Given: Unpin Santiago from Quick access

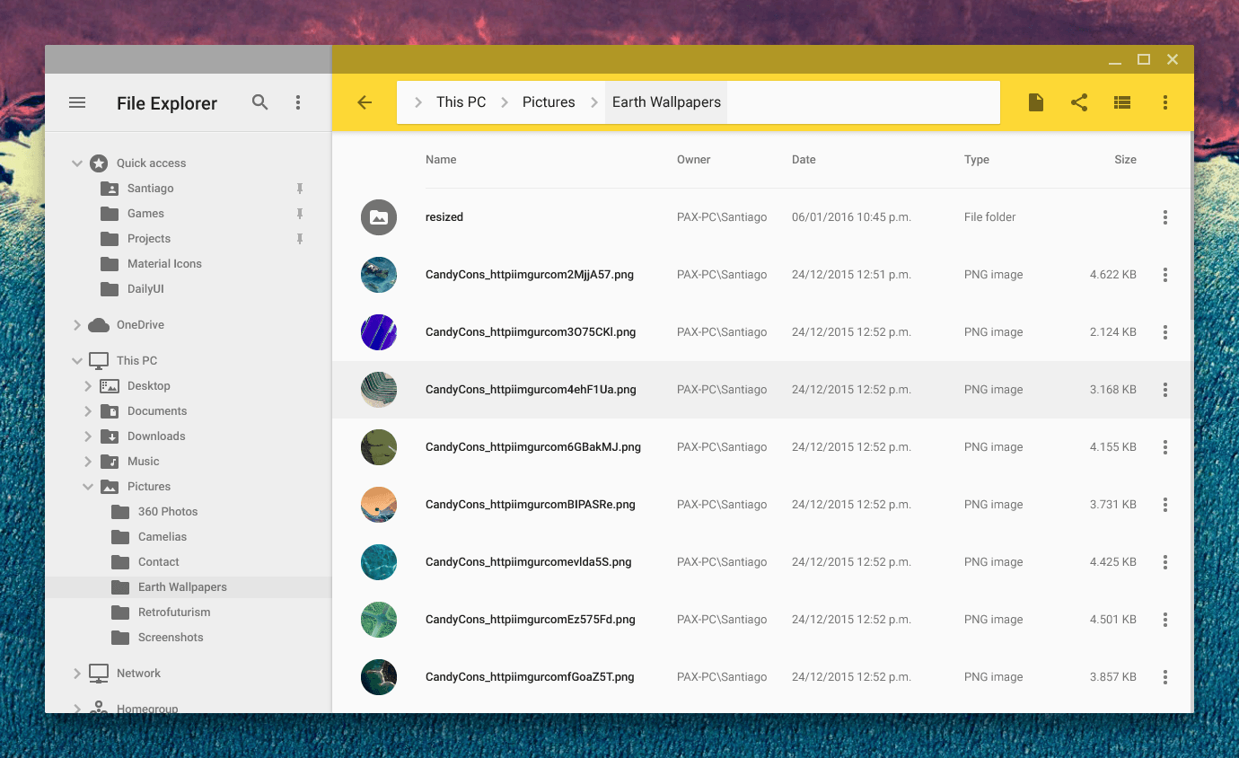Looking at the screenshot, I should click(x=300, y=189).
